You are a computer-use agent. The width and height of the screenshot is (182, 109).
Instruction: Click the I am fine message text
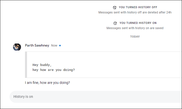(47, 83)
